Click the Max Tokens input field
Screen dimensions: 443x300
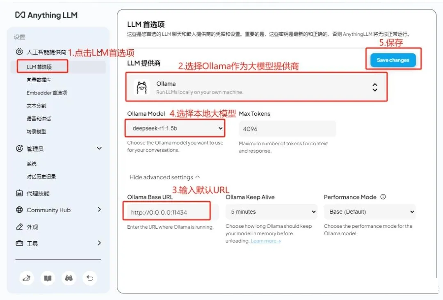pyautogui.click(x=288, y=129)
